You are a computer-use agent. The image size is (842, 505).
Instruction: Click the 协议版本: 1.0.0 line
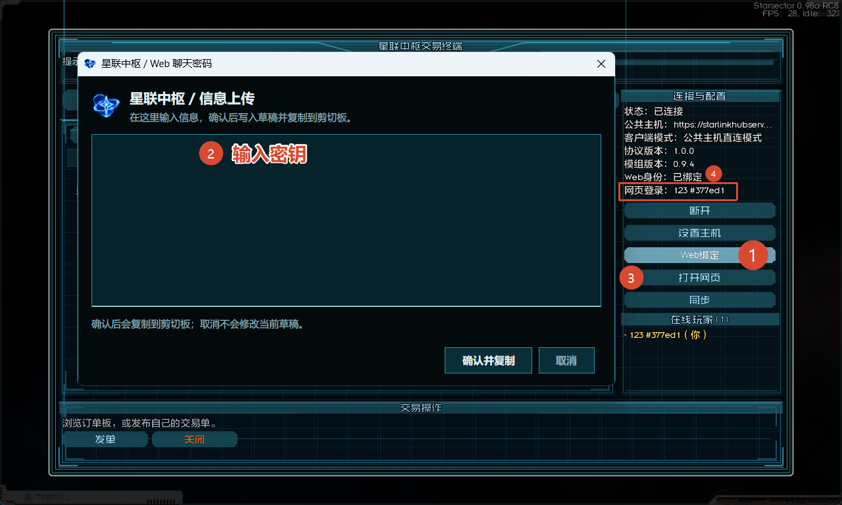(658, 151)
